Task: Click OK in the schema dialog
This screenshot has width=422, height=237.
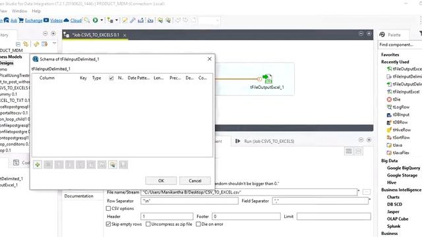Action: coord(161,180)
